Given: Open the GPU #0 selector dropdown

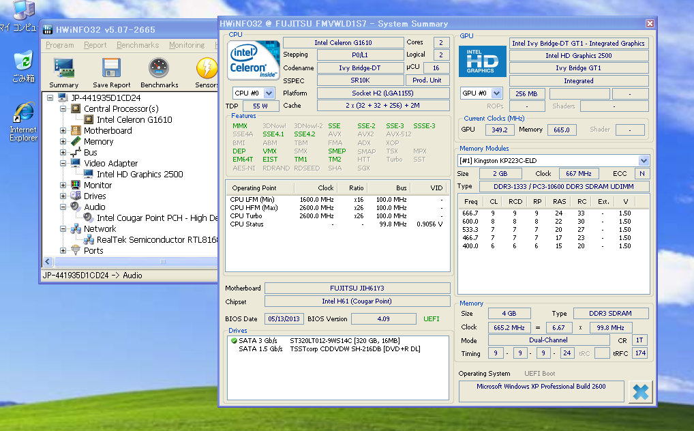Looking at the screenshot, I should [496, 93].
